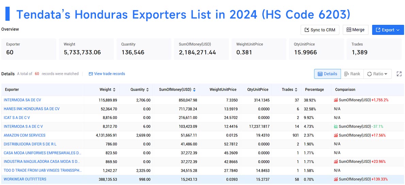The width and height of the screenshot is (405, 185).
Task: Switch to the Details view tab
Action: tap(327, 74)
